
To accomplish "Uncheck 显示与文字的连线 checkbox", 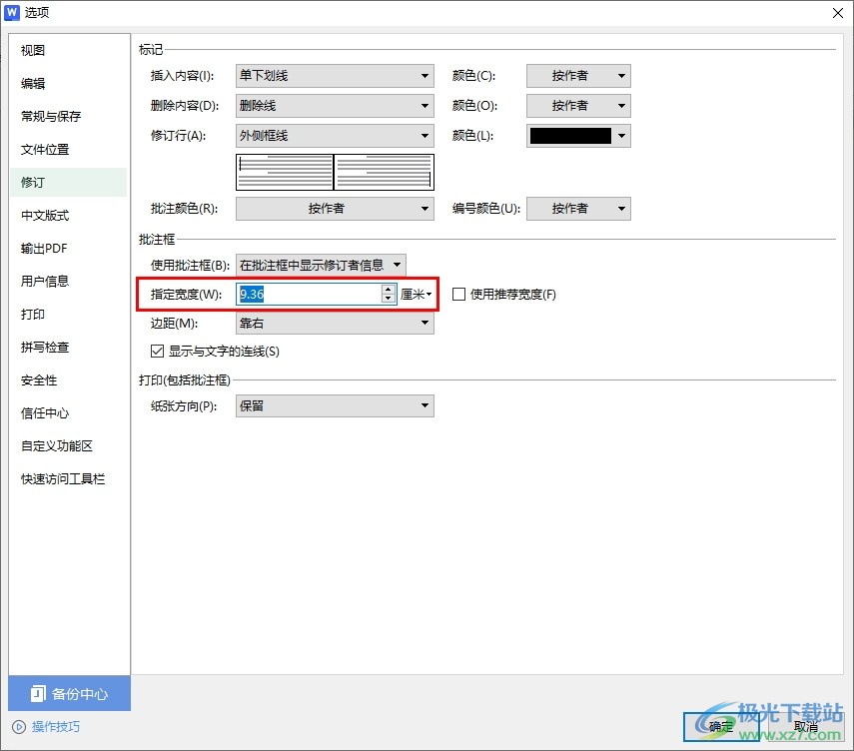I will coord(157,351).
